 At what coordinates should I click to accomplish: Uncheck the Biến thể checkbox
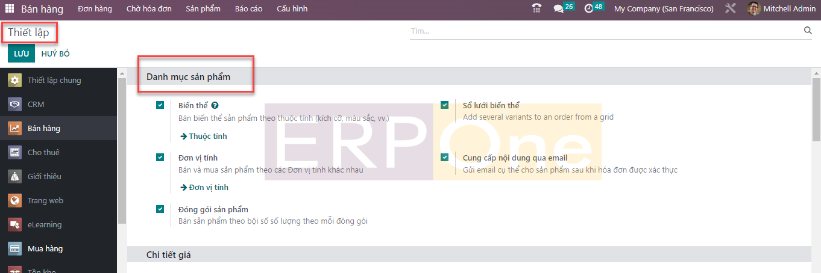click(160, 105)
